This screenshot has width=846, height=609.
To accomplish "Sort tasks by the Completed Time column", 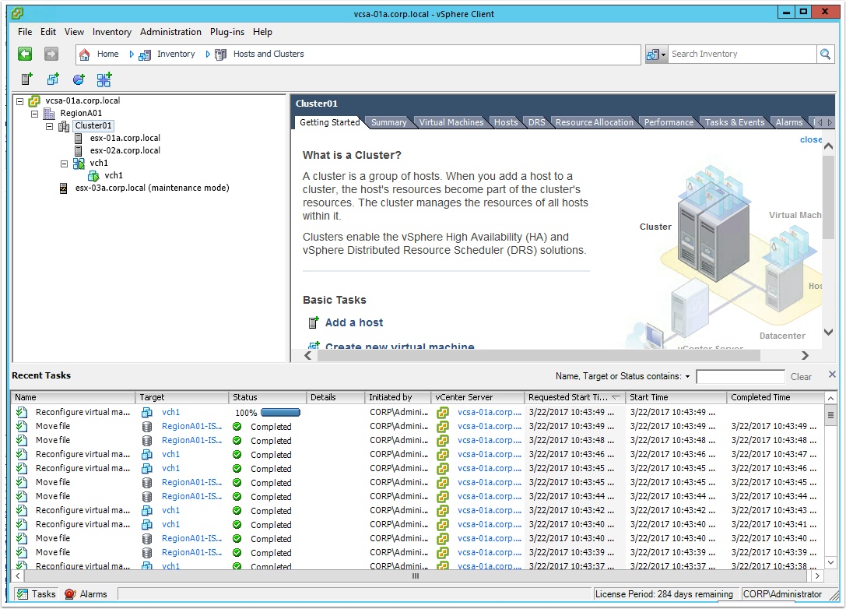I will (x=776, y=397).
